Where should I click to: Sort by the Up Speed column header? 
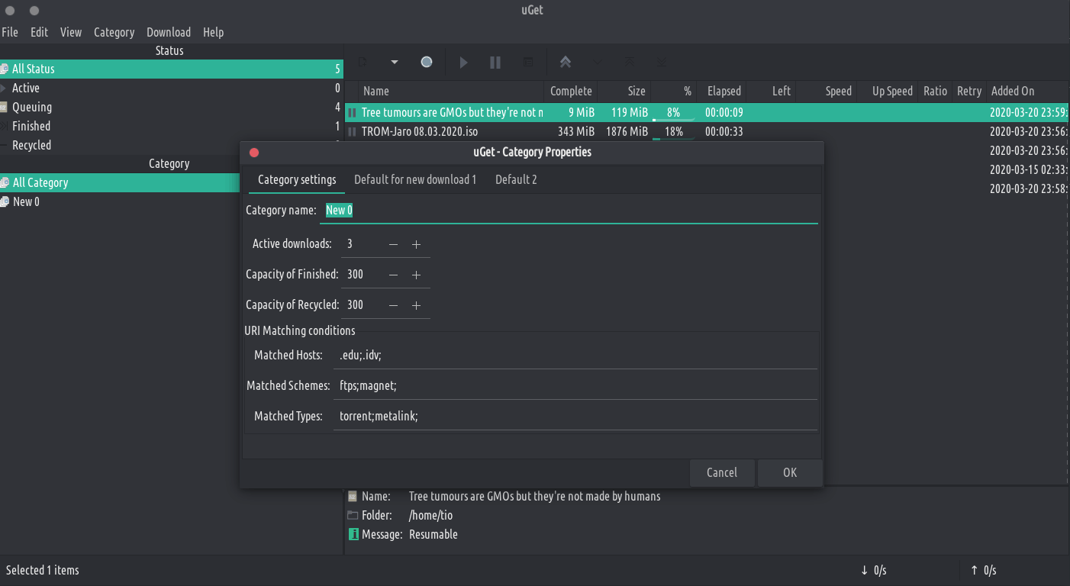(886, 91)
